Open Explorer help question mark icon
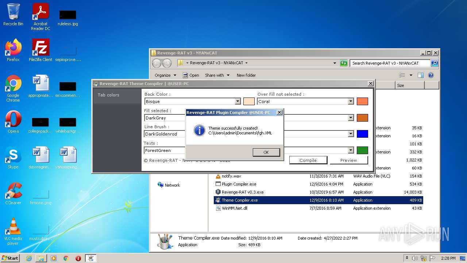This screenshot has height=263, width=467. coord(431,75)
